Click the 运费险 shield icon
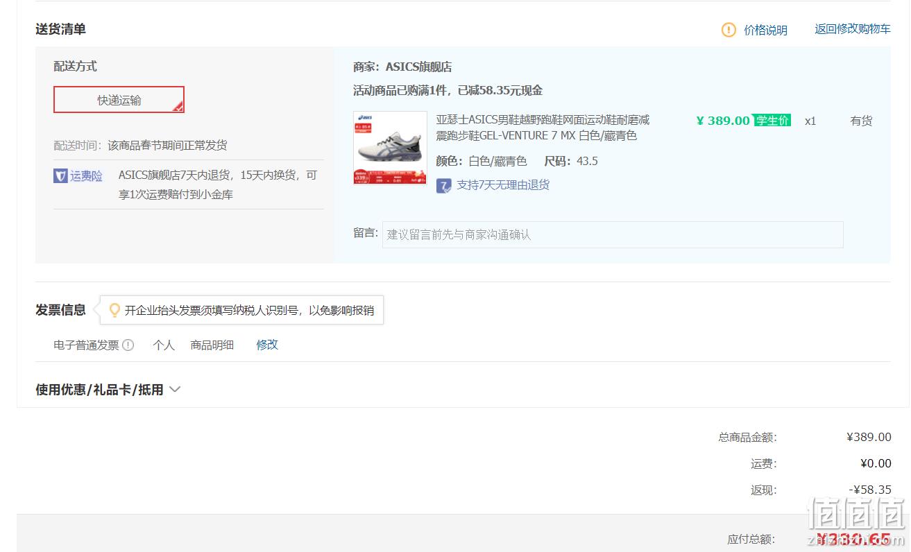911x552 pixels. (60, 176)
